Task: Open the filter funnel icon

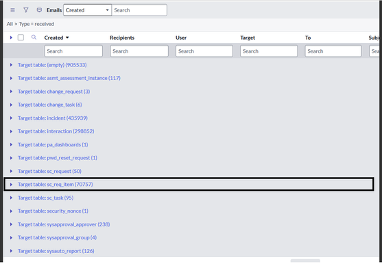Action: pyautogui.click(x=26, y=10)
